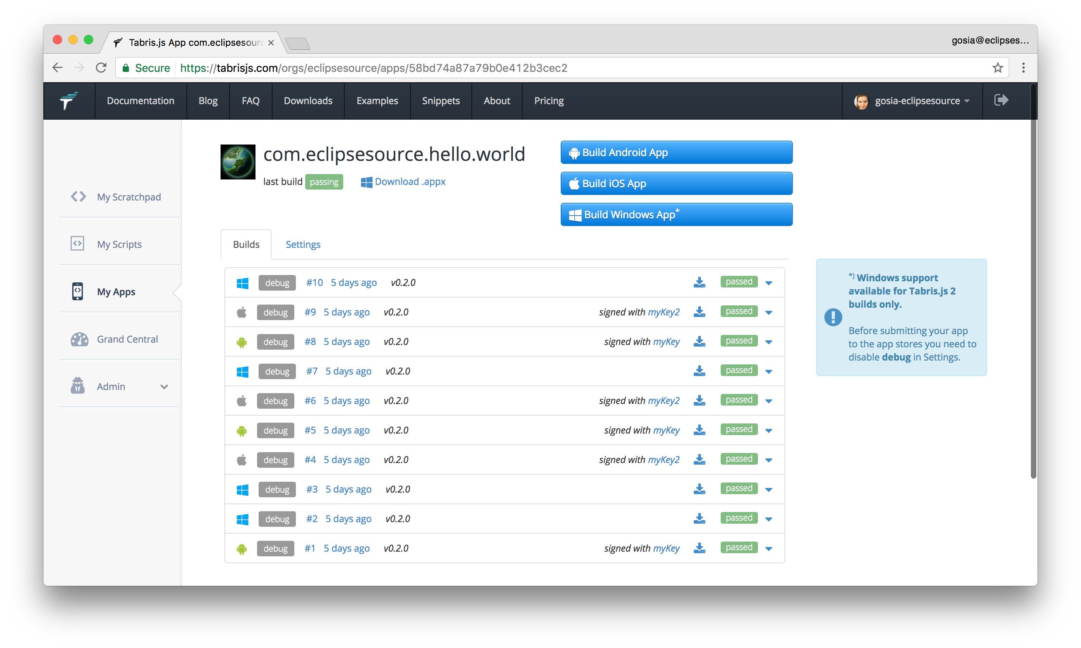Download build #9 via download icon
Screen dimensions: 1081x648
(x=699, y=312)
